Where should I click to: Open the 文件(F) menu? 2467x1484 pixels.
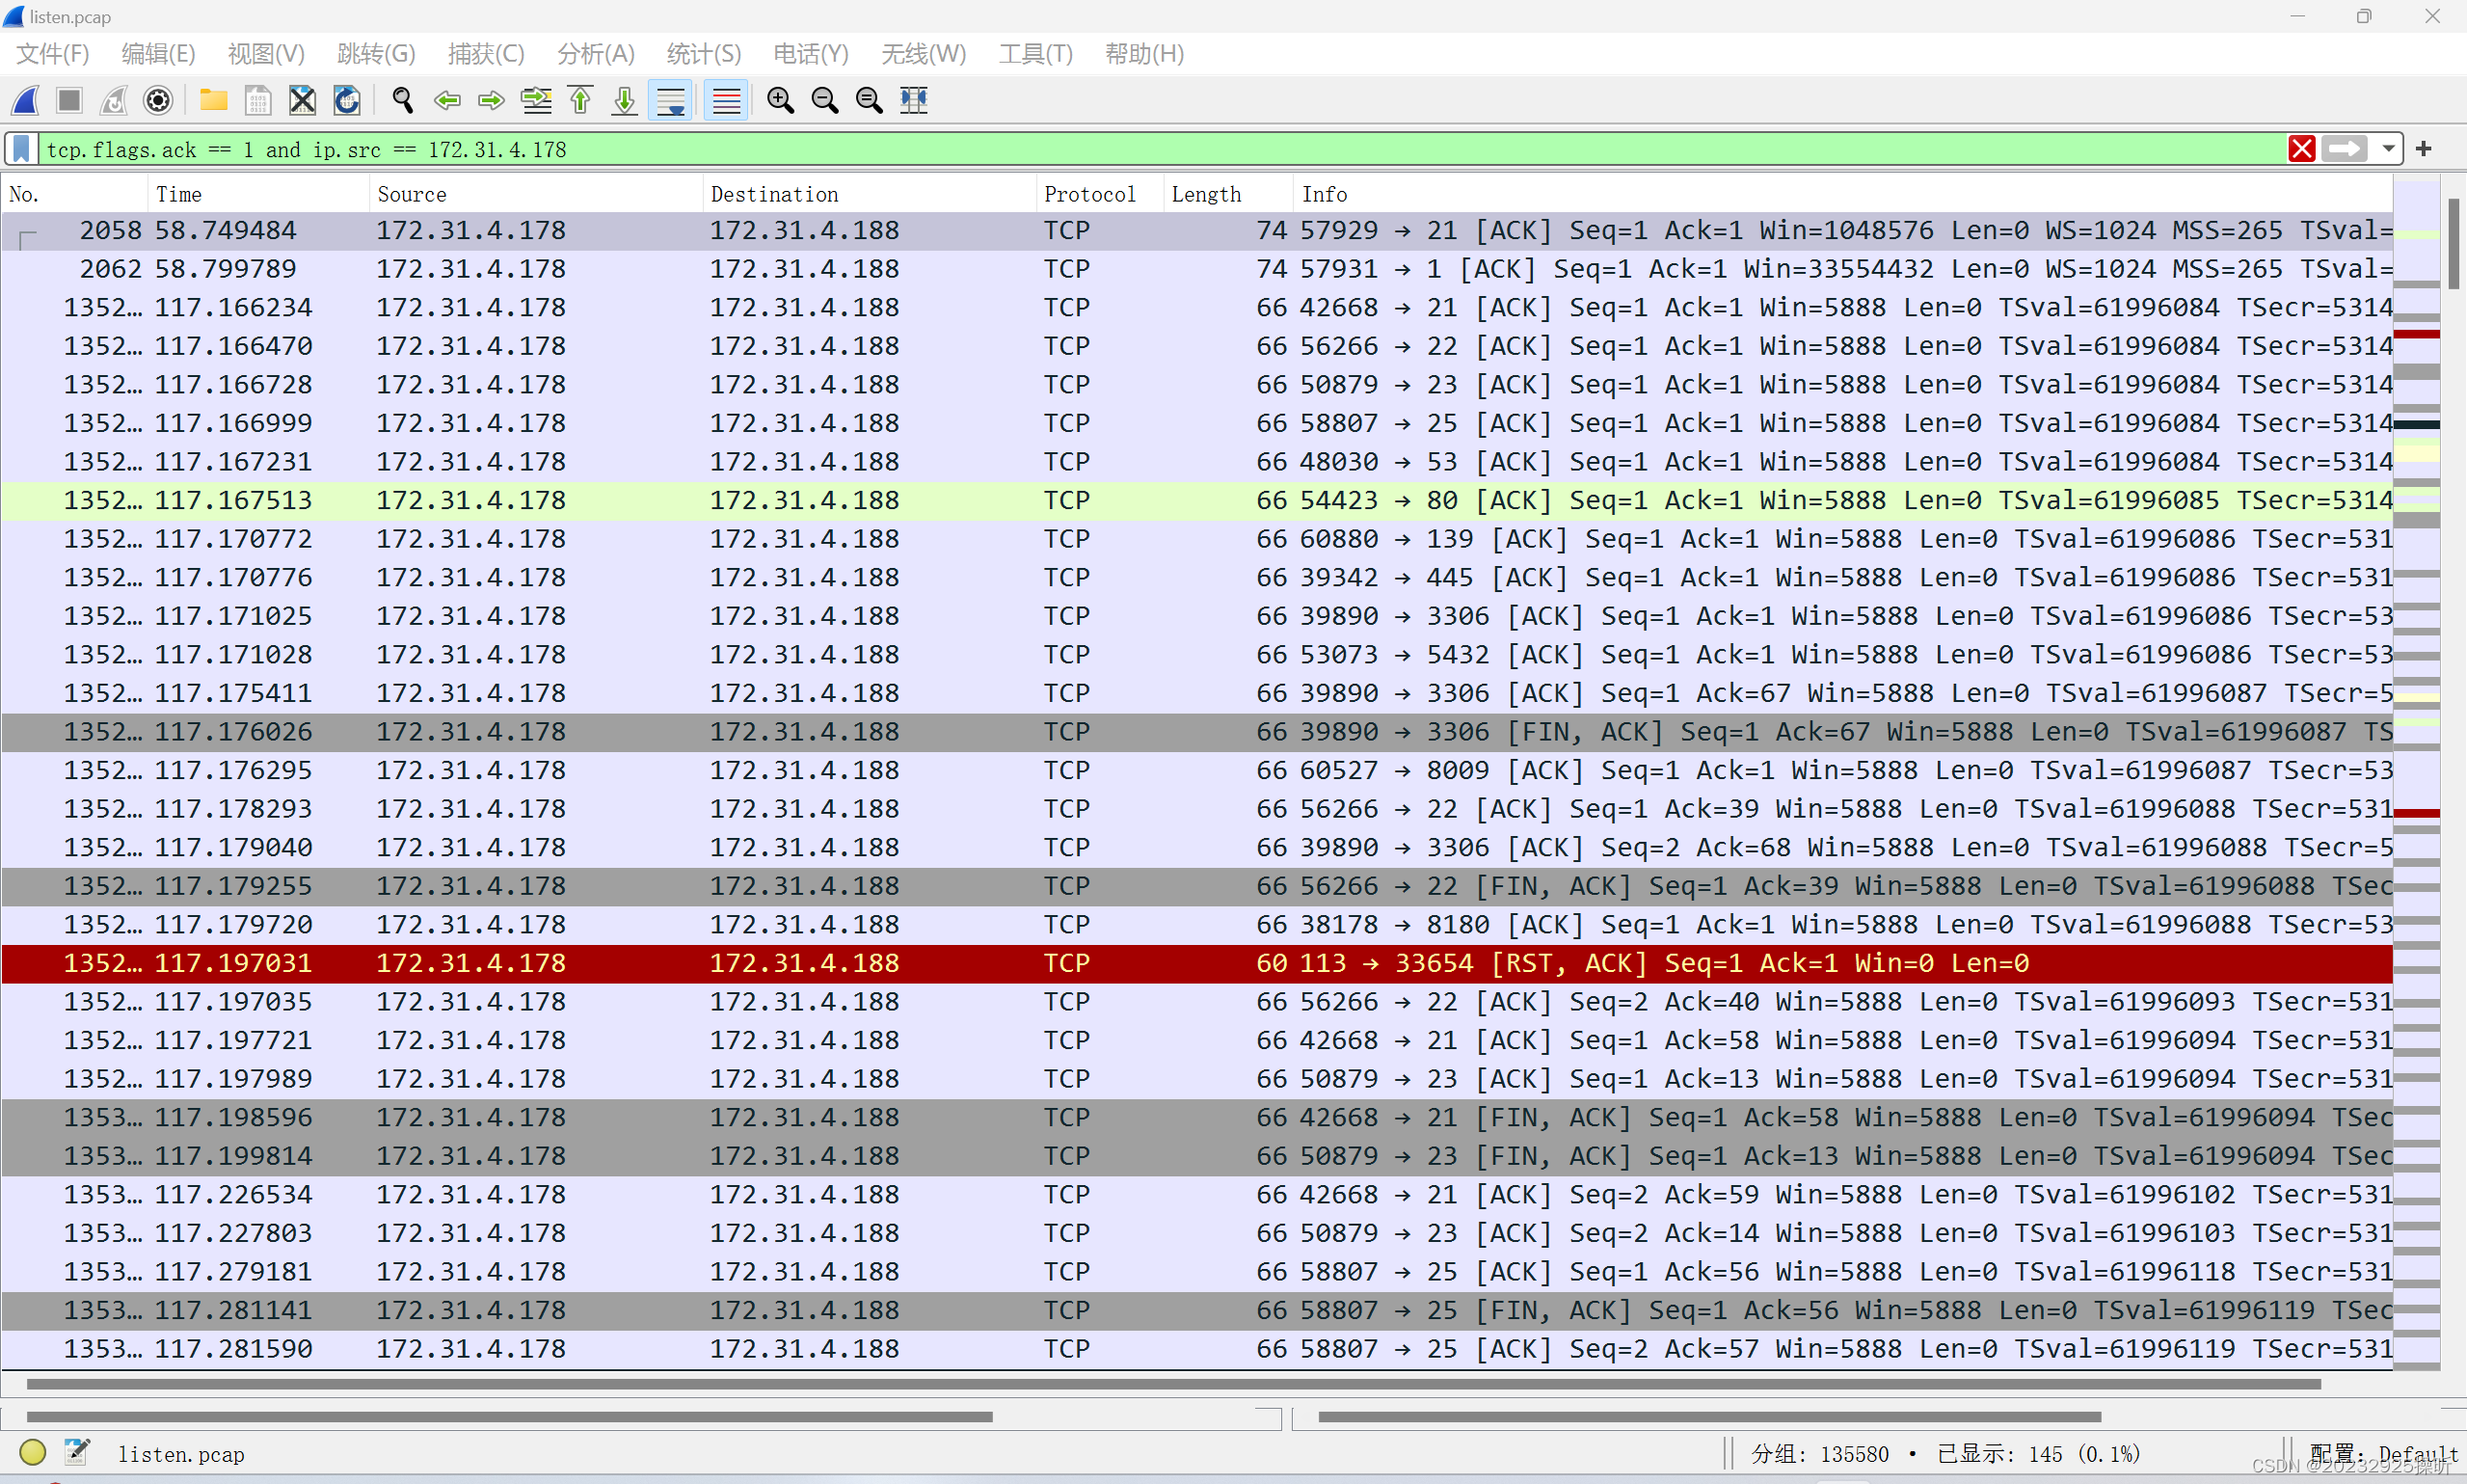click(x=53, y=53)
